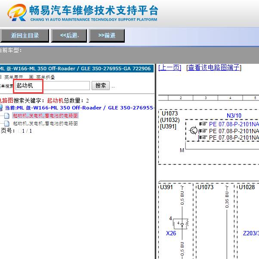Open the third PE 07.08-P-2101NA reference
259x259 pixels.
234,137
